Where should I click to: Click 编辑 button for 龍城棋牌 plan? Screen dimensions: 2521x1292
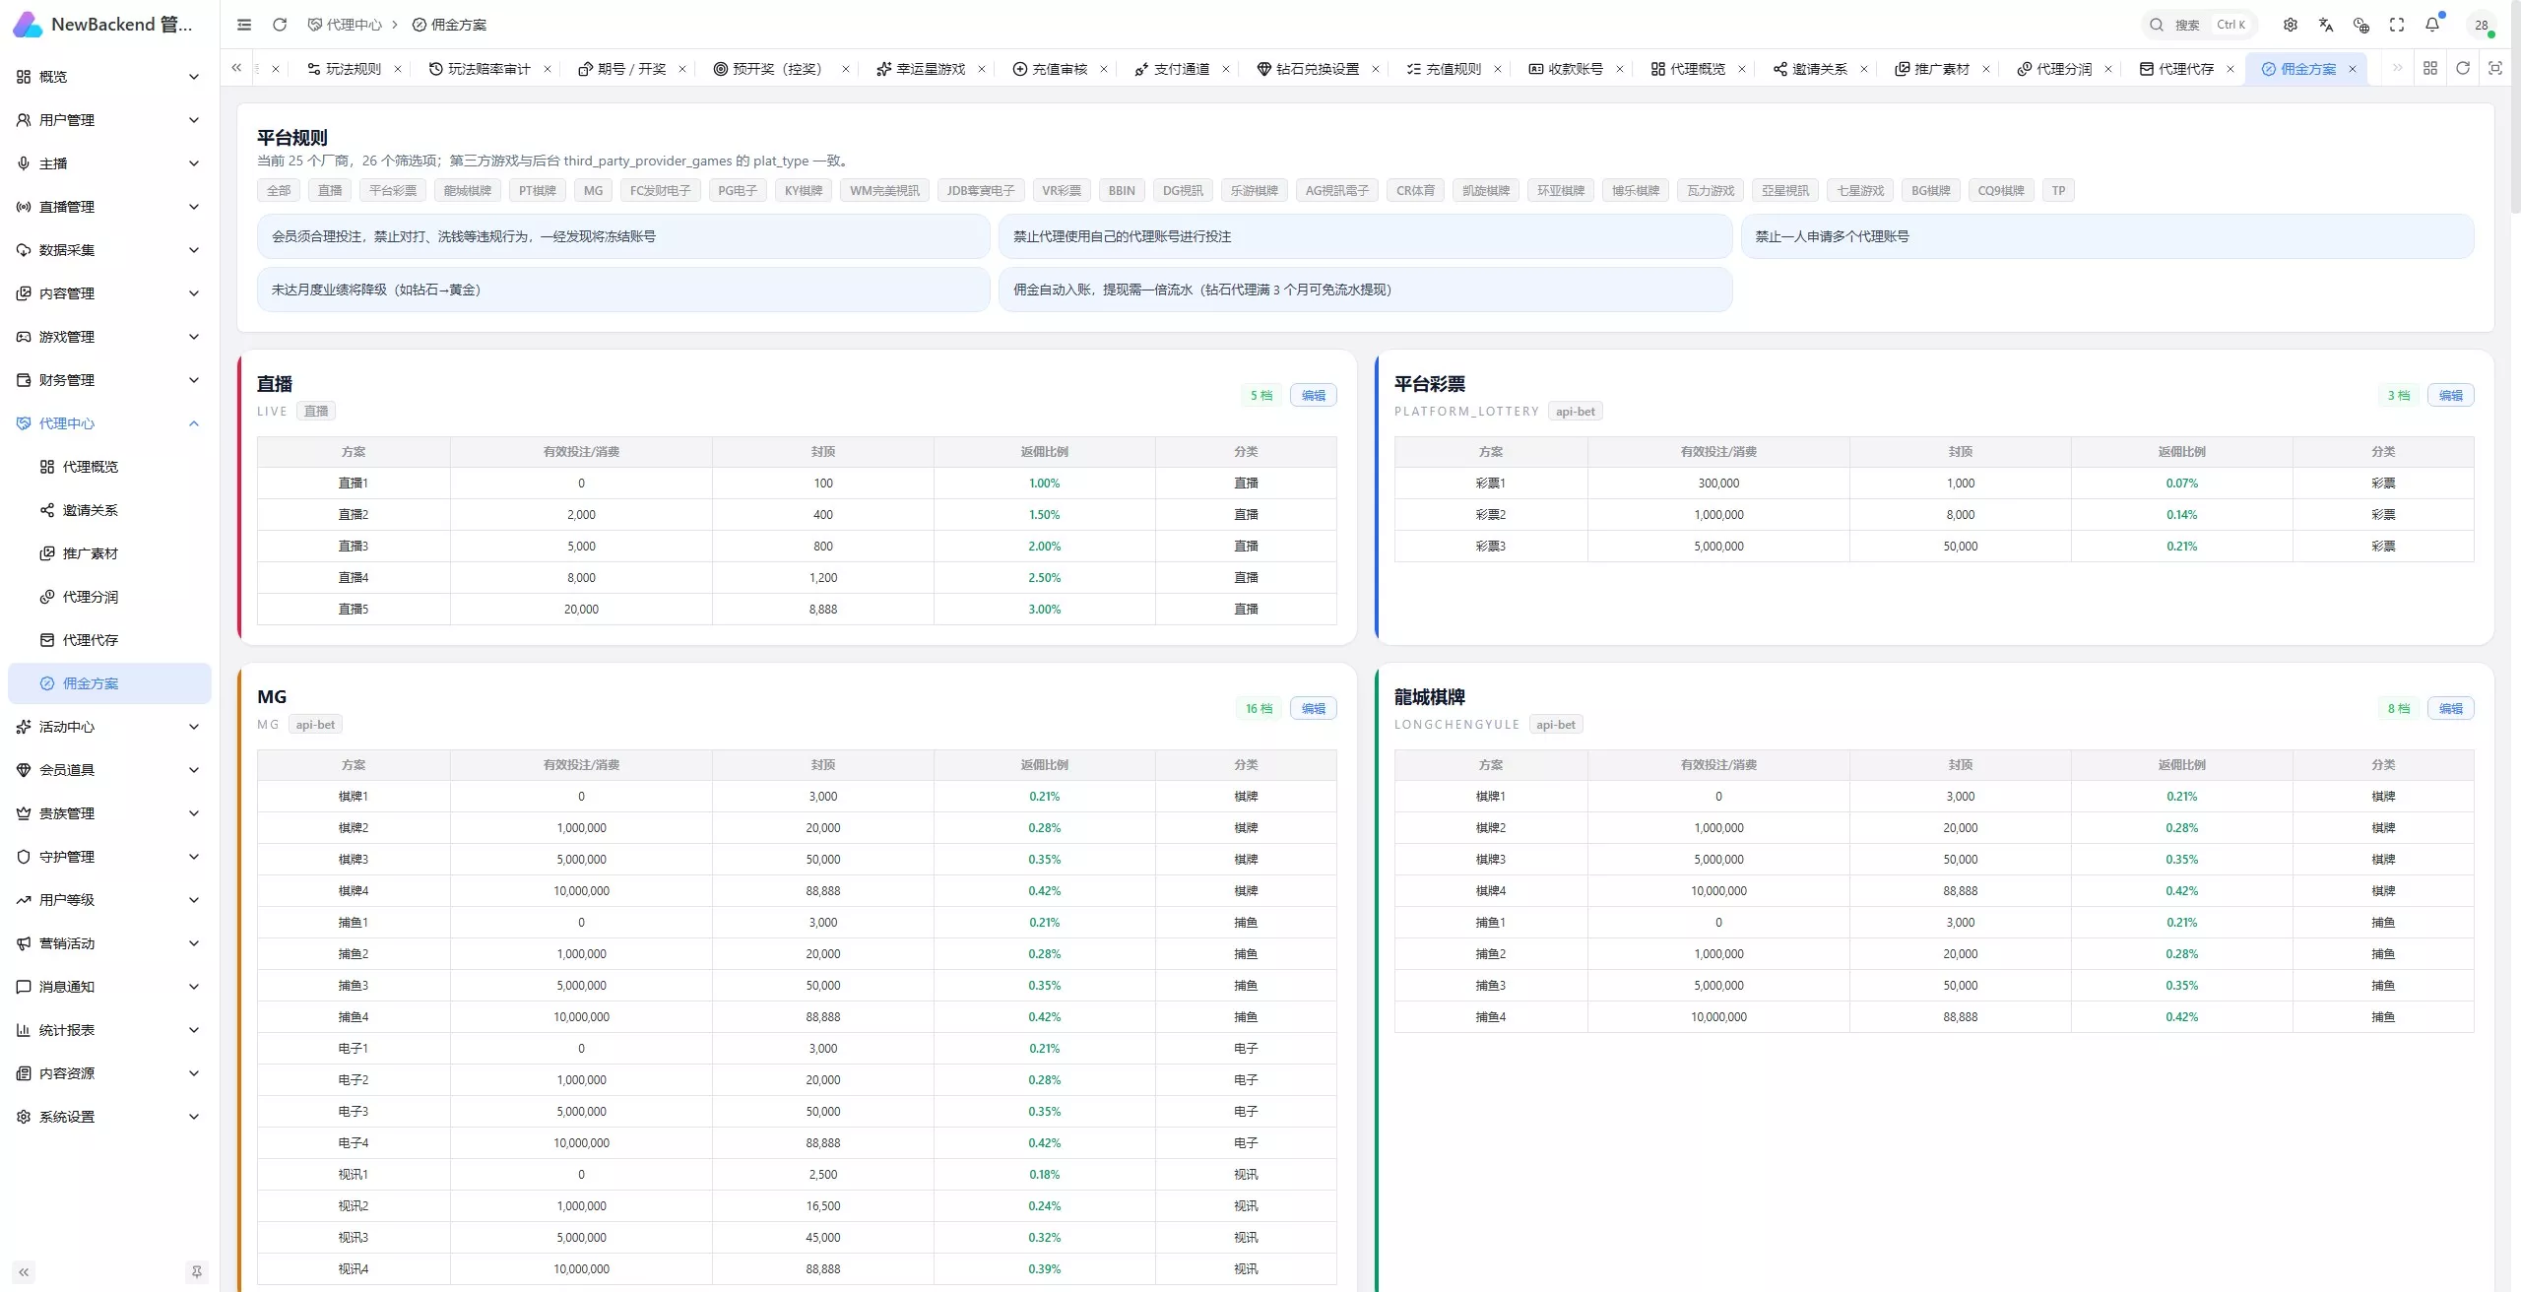(x=2451, y=708)
